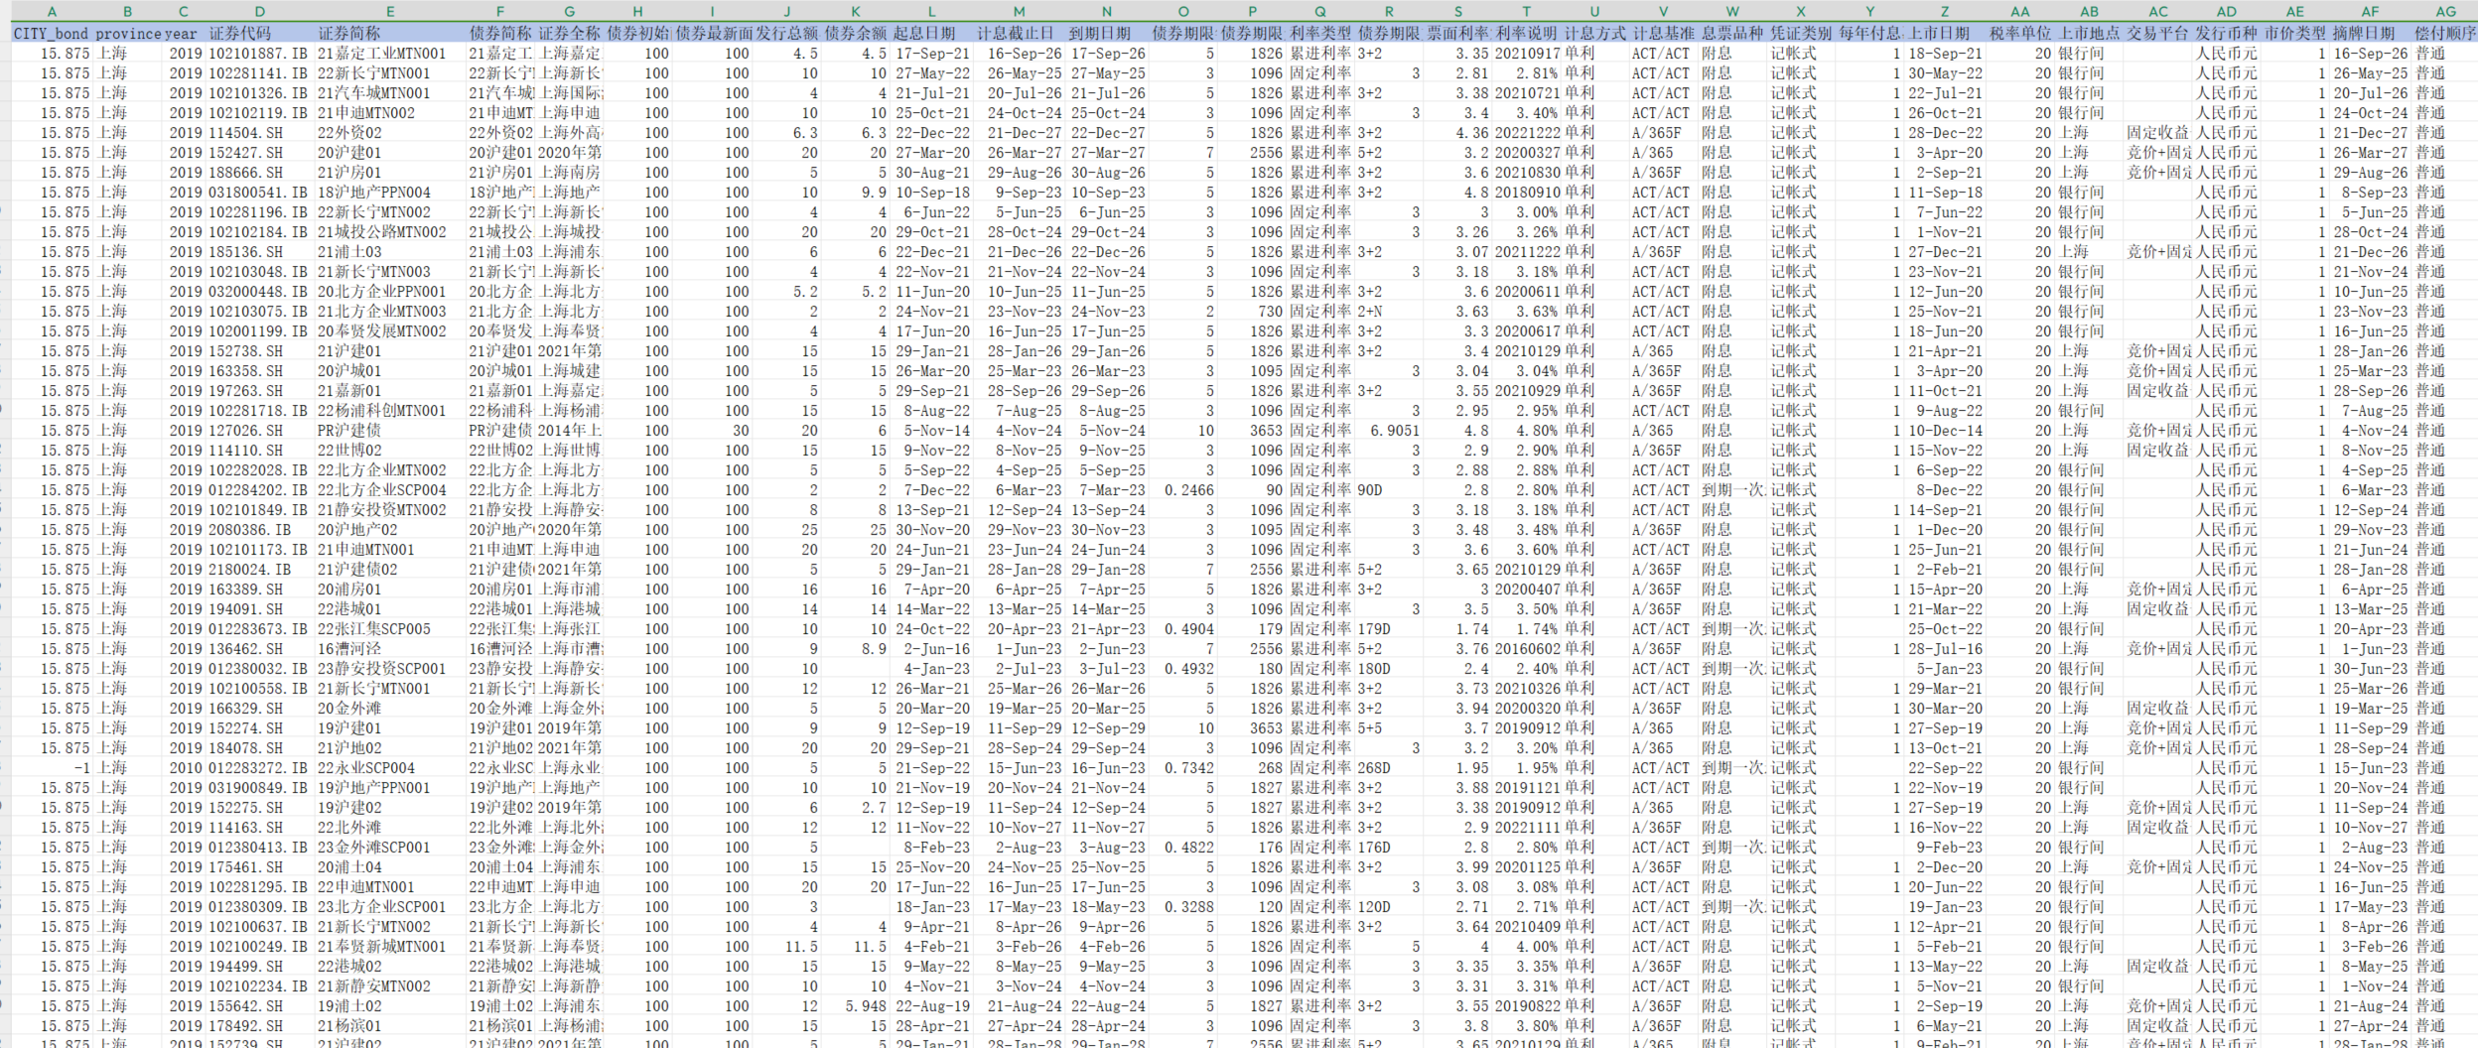This screenshot has width=2478, height=1048.
Task: Click the 利率类型 header cell
Action: tap(1320, 34)
